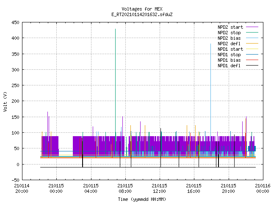Select the "NPD1 defl" legend label
Screen dimensions: 271x203
(229, 66)
